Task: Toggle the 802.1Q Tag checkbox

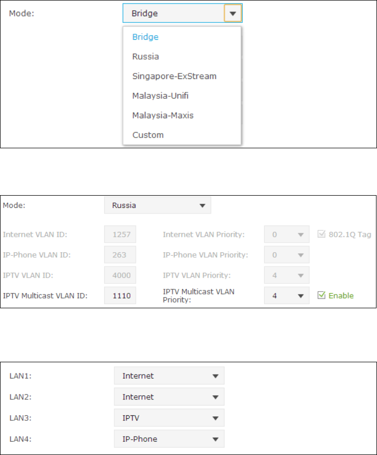Action: point(321,234)
